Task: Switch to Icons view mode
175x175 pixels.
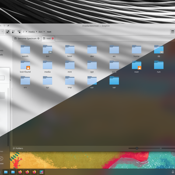Action: 8,31
